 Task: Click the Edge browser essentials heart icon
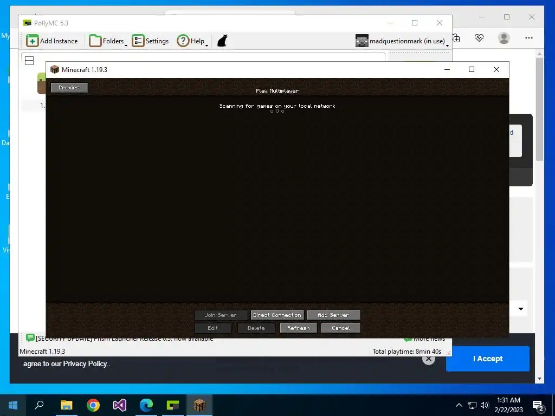479,38
